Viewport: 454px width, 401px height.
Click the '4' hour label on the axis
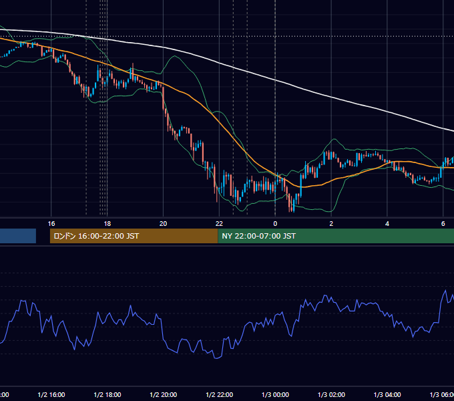click(387, 224)
